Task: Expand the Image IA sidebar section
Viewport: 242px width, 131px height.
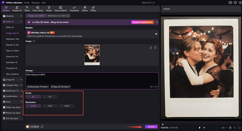Action: pos(12,80)
